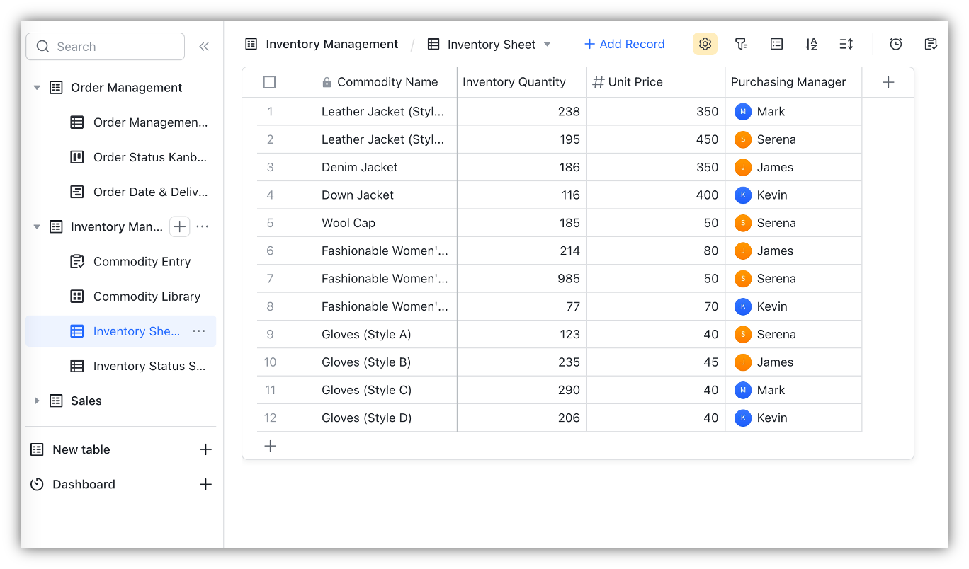Open the filter funnel tool
The image size is (969, 569).
pos(741,44)
